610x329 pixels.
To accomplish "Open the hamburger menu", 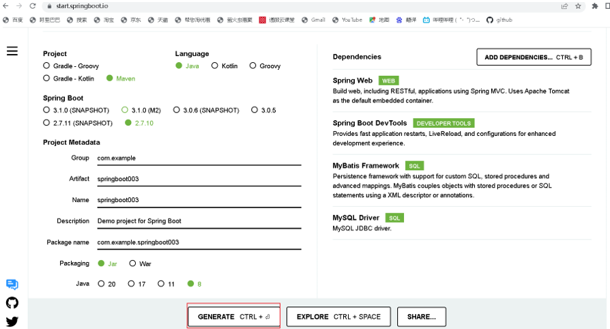I will coord(12,51).
